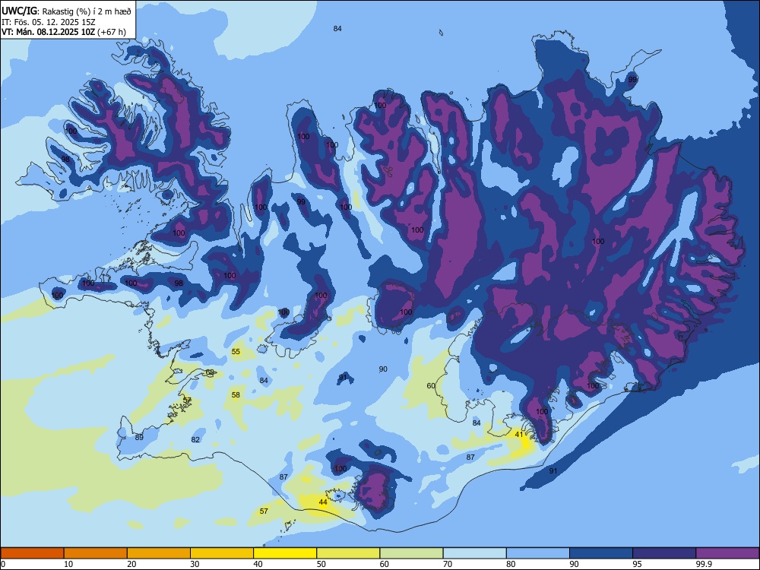This screenshot has height=570, width=760.
Task: Click the 90–95 blue legend swatch
Action: (601, 553)
